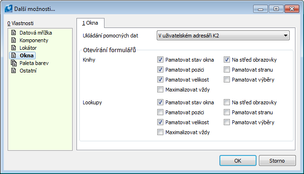
Task: Click the K2 application icon in the title bar
Action: pyautogui.click(x=9, y=9)
